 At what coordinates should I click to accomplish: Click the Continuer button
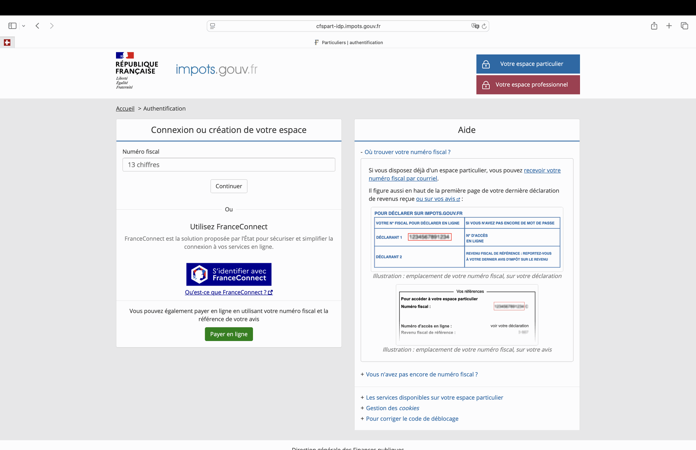[229, 186]
